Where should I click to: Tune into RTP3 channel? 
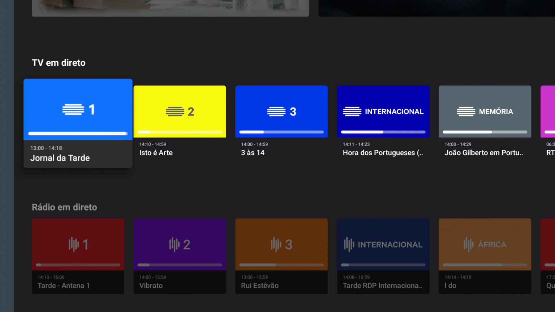point(281,111)
